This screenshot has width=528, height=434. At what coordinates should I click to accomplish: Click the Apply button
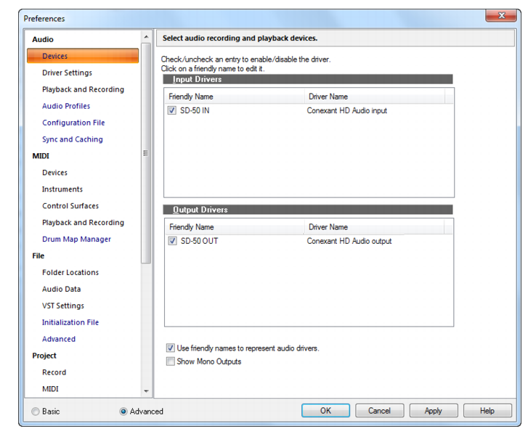(x=434, y=411)
